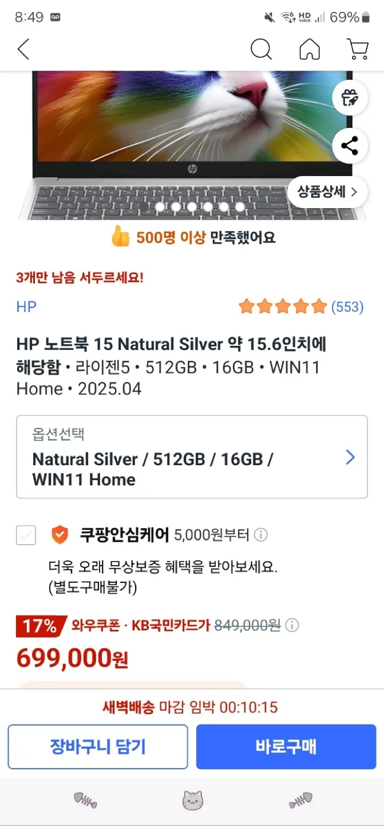Tap info icon beside 849,000원 price
This screenshot has width=384, height=826.
(292, 625)
